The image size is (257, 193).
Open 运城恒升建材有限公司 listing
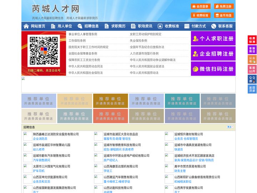(x=189, y=134)
